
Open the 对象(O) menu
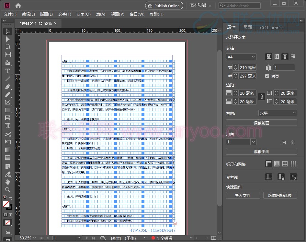pyautogui.click(x=84, y=14)
